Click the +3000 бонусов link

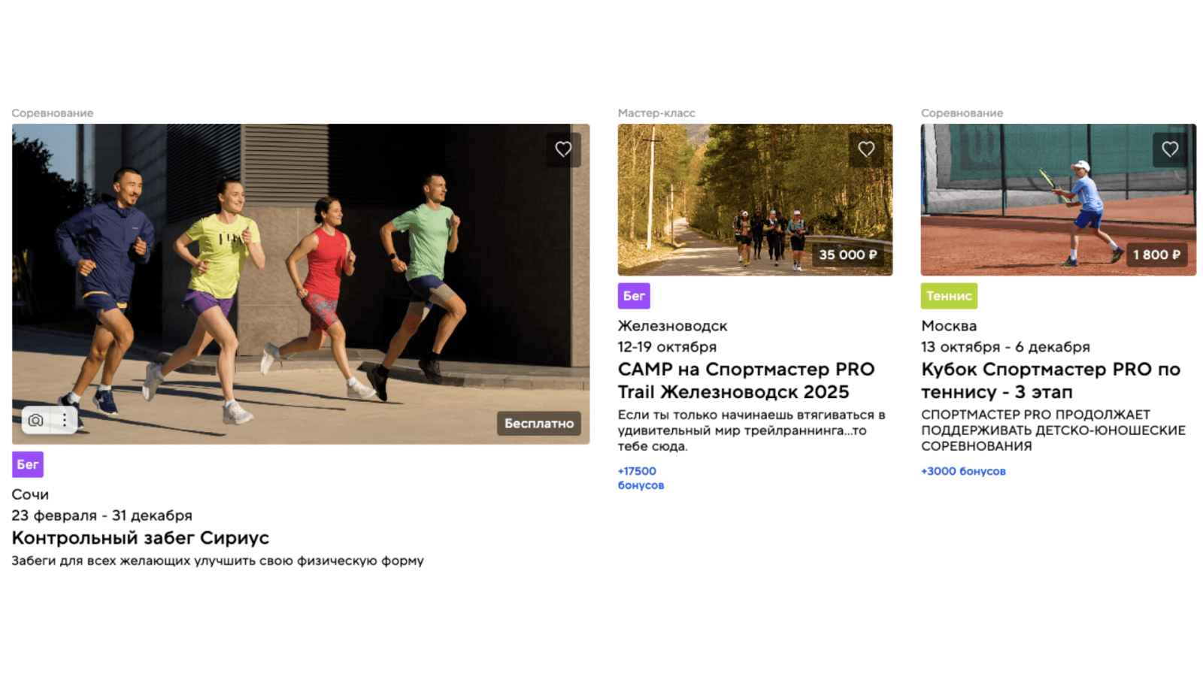coord(963,471)
